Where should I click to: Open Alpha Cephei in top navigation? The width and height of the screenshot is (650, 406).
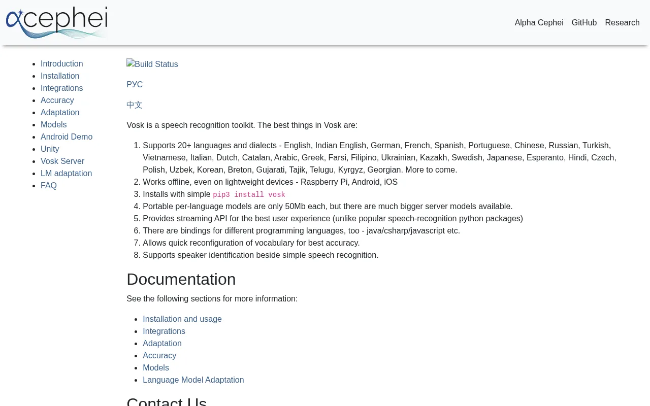click(539, 23)
